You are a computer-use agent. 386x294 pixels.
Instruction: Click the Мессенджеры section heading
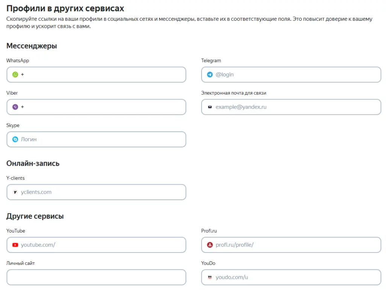32,46
